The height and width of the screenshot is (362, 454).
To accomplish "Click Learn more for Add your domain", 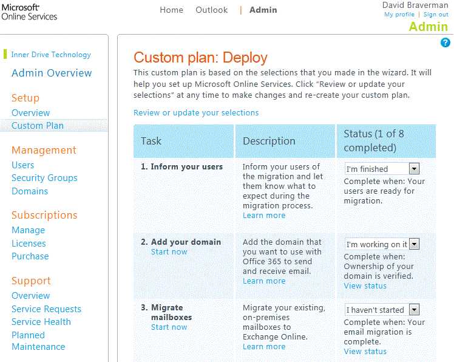I will coord(264,281).
